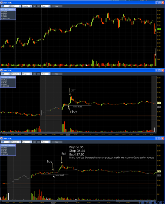Maximize the bottom 1-minute chart window
This screenshot has width=165, height=204.
pos(160,139)
